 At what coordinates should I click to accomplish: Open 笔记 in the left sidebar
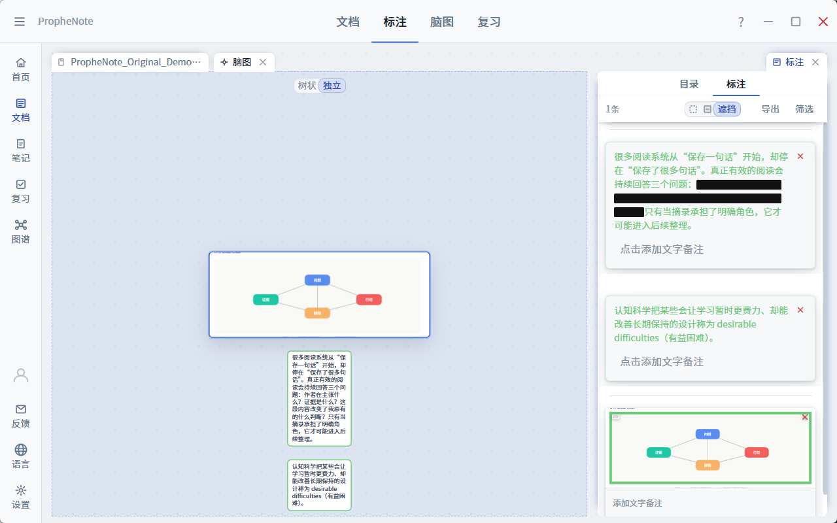pos(21,151)
